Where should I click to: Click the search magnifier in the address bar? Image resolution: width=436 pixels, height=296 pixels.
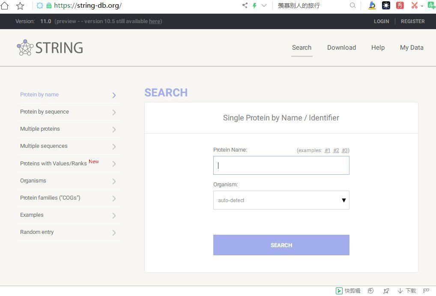352,6
